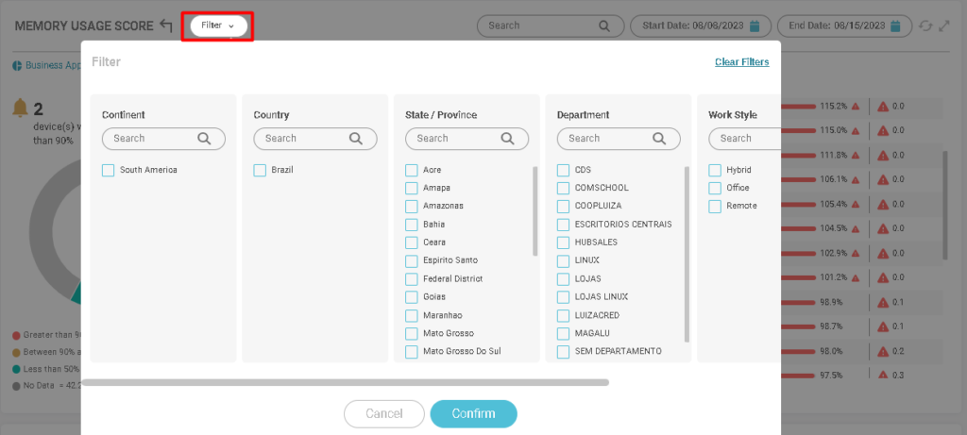Image resolution: width=967 pixels, height=435 pixels.
Task: Click the back arrow beside Memory Usage Score
Action: tap(166, 25)
